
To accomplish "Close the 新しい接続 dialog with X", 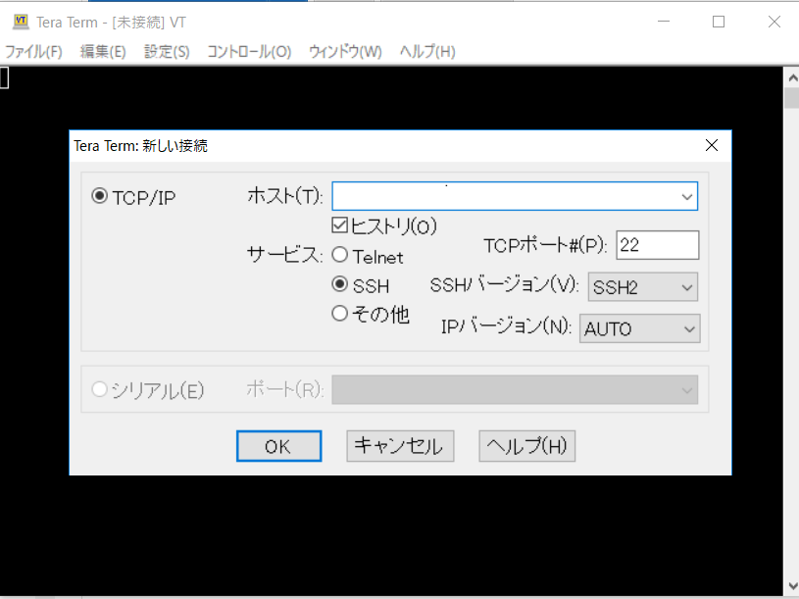I will (712, 146).
